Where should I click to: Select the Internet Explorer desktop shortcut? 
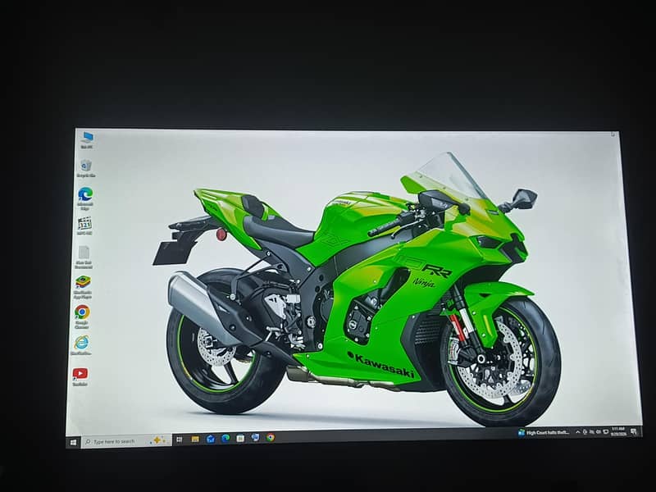click(x=81, y=345)
